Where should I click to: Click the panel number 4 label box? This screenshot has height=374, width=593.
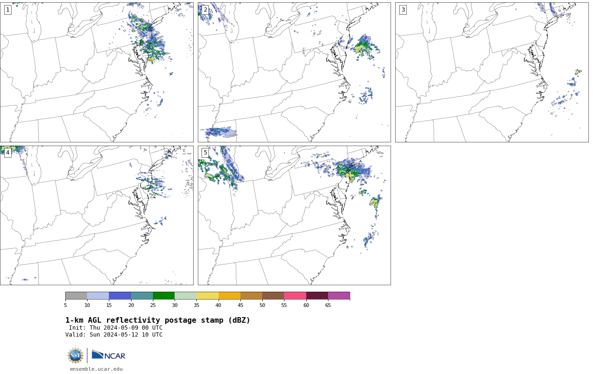tap(8, 153)
